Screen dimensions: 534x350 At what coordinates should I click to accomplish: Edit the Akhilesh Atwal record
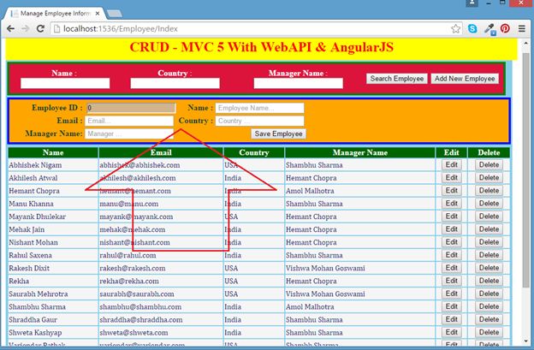pyautogui.click(x=452, y=178)
